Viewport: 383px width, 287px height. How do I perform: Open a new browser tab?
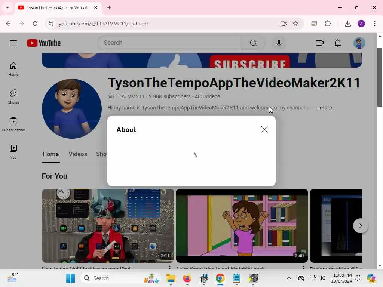[x=109, y=7]
